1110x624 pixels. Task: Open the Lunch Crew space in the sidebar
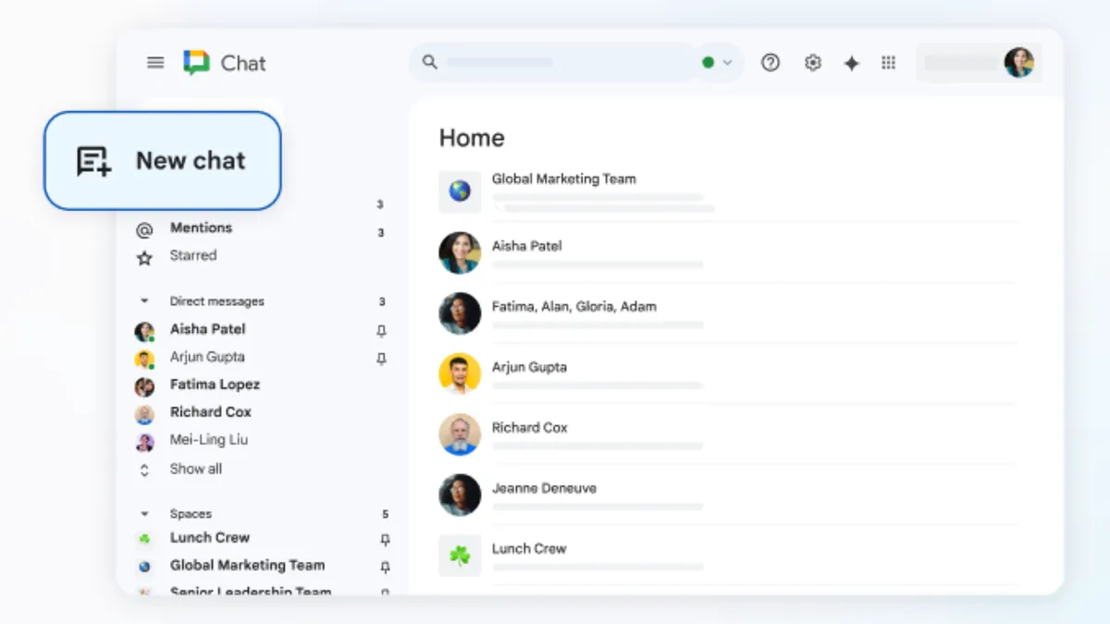coord(209,538)
